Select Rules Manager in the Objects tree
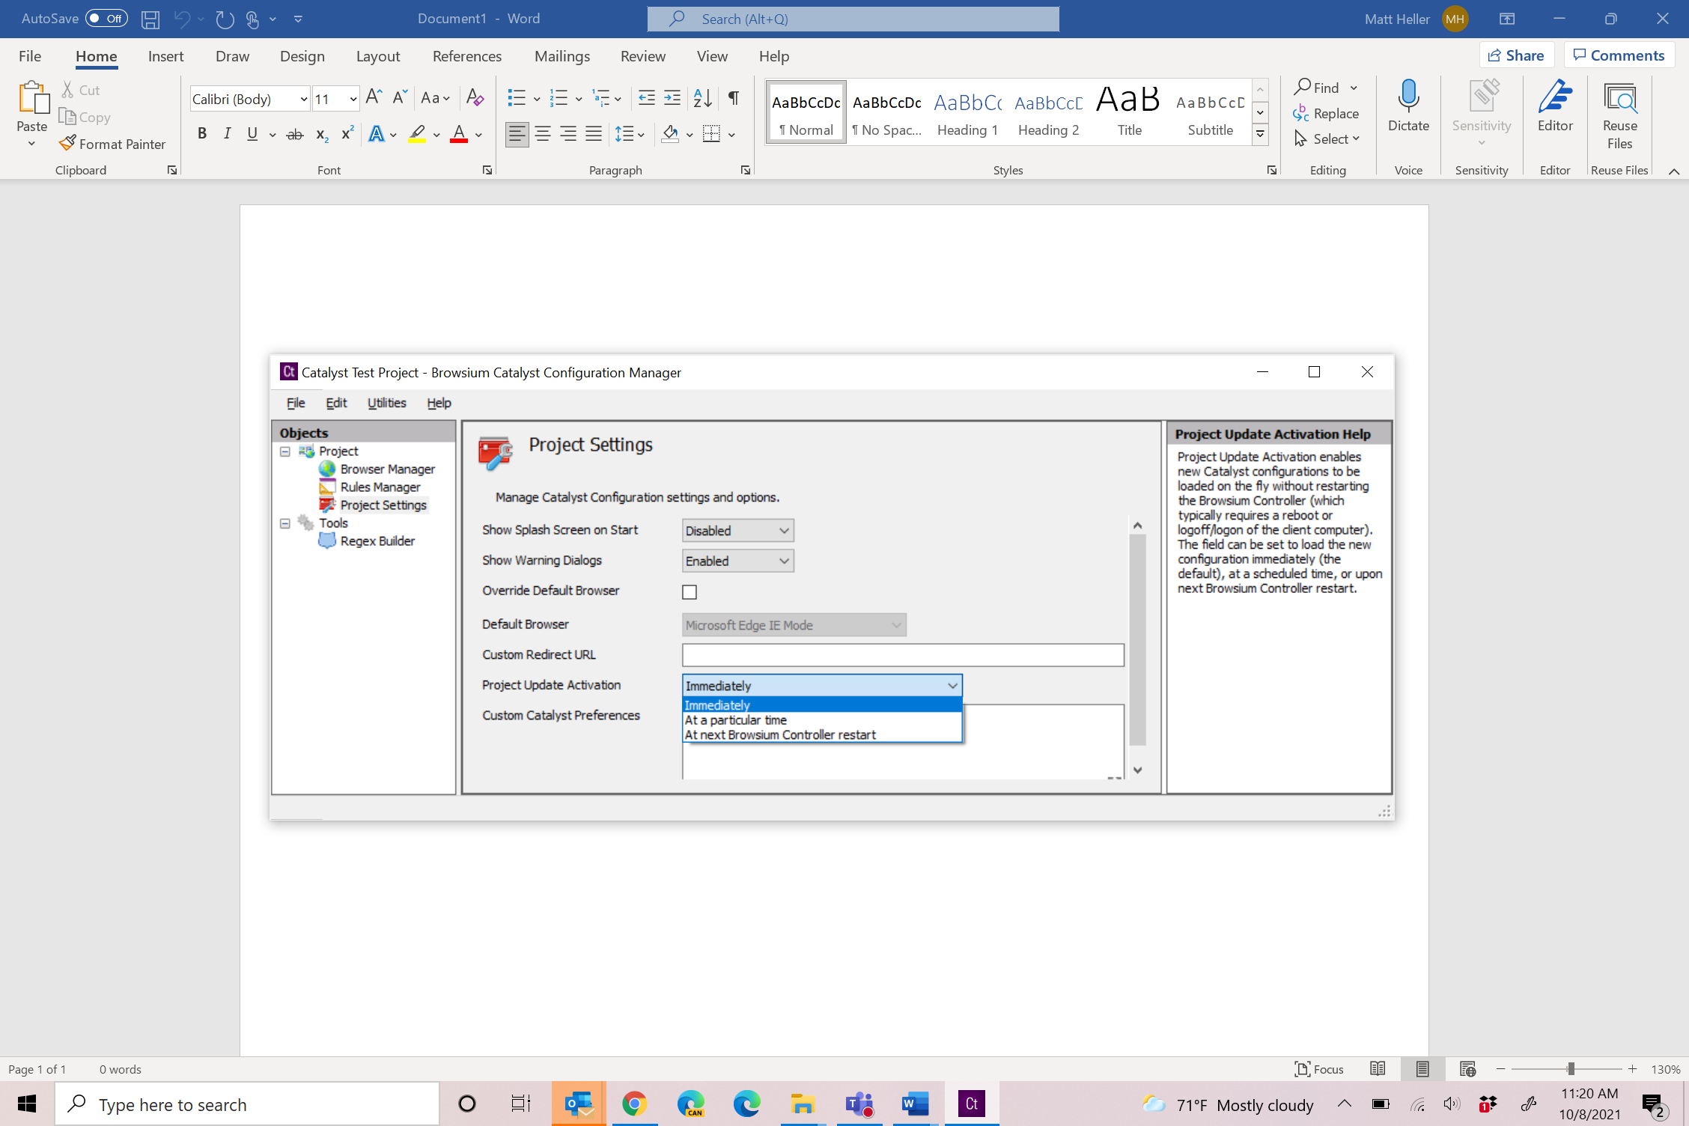Viewport: 1689px width, 1126px height. pos(380,487)
